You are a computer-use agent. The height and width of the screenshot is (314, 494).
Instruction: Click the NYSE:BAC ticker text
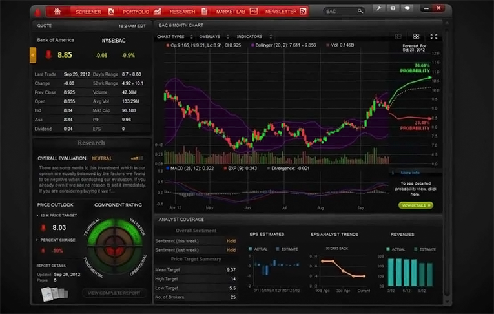pos(114,41)
